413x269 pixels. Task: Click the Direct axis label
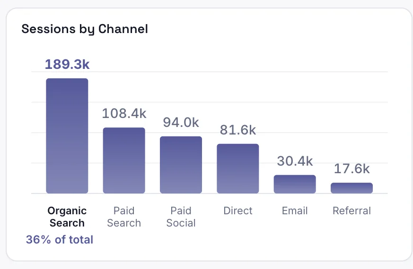click(238, 210)
